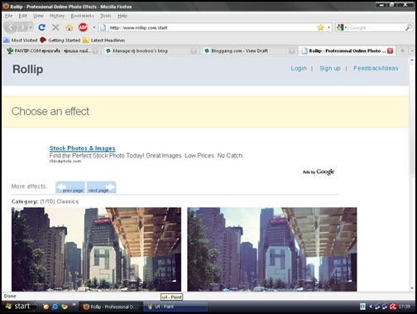
Task: Click the language bar tray icon
Action: tap(362, 307)
